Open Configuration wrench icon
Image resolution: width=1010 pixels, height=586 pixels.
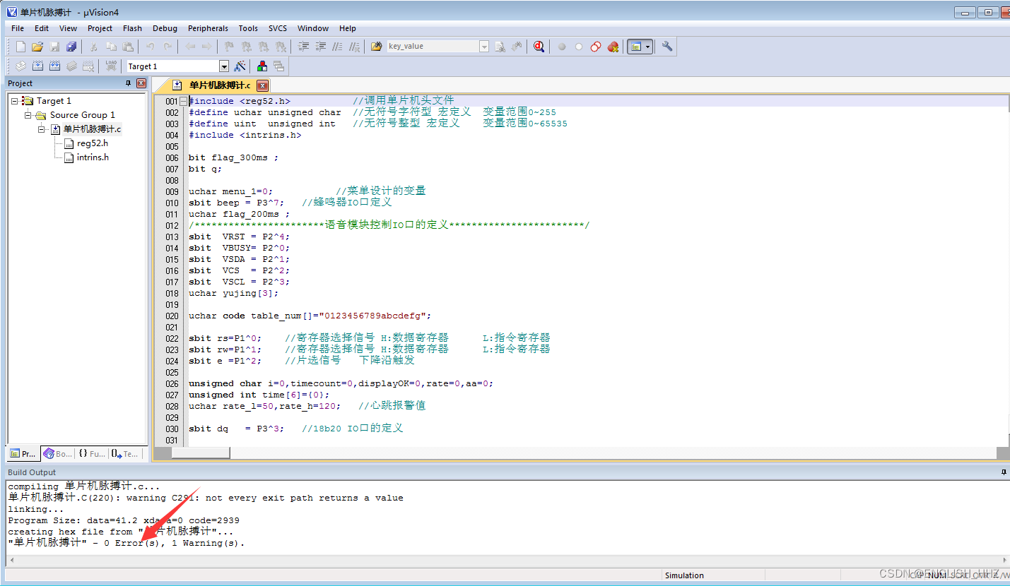[x=667, y=47]
